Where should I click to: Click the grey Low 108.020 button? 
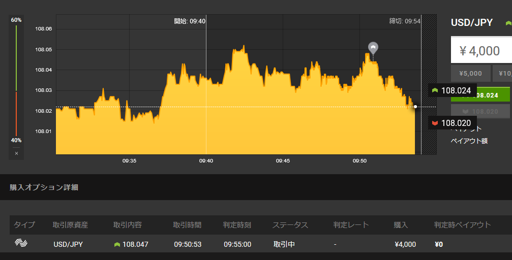[x=480, y=111]
